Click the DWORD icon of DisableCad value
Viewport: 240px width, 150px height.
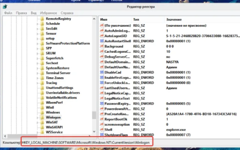point(102,72)
